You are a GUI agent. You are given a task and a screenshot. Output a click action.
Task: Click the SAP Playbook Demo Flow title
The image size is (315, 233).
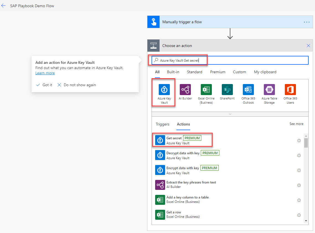[32, 6]
